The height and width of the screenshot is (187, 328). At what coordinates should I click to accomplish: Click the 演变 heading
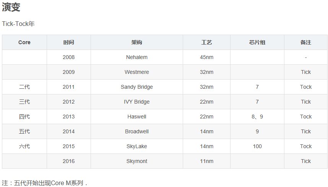pyautogui.click(x=11, y=7)
